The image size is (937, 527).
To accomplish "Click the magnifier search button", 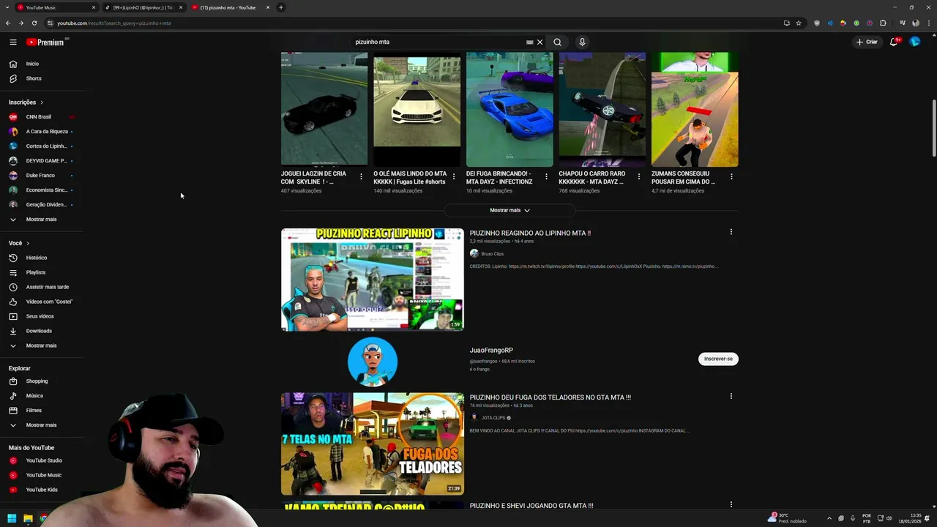I will pyautogui.click(x=557, y=42).
